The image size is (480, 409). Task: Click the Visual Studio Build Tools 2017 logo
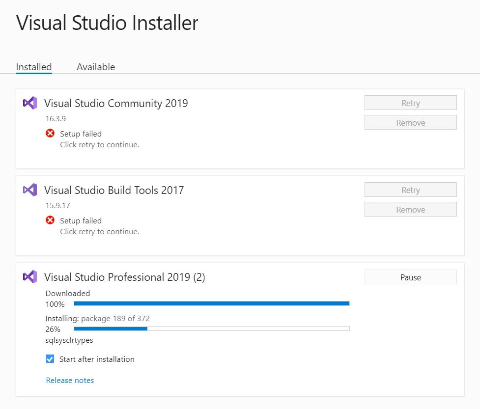(x=30, y=190)
